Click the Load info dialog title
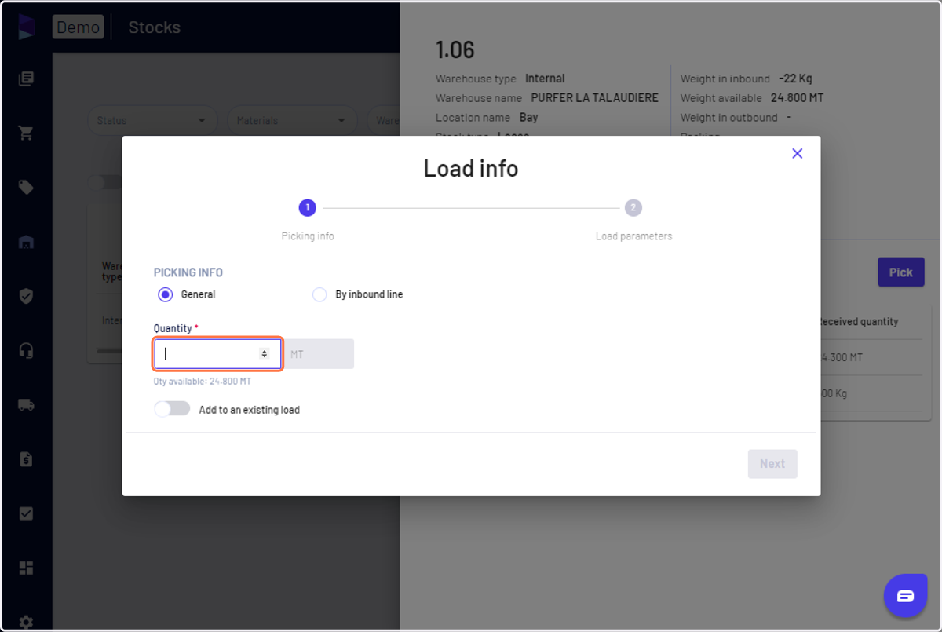This screenshot has height=632, width=942. tap(471, 169)
